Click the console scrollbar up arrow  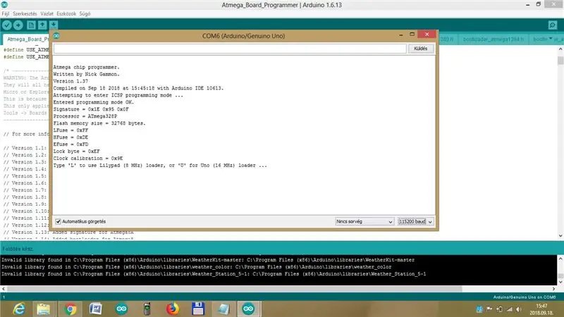coord(560,259)
